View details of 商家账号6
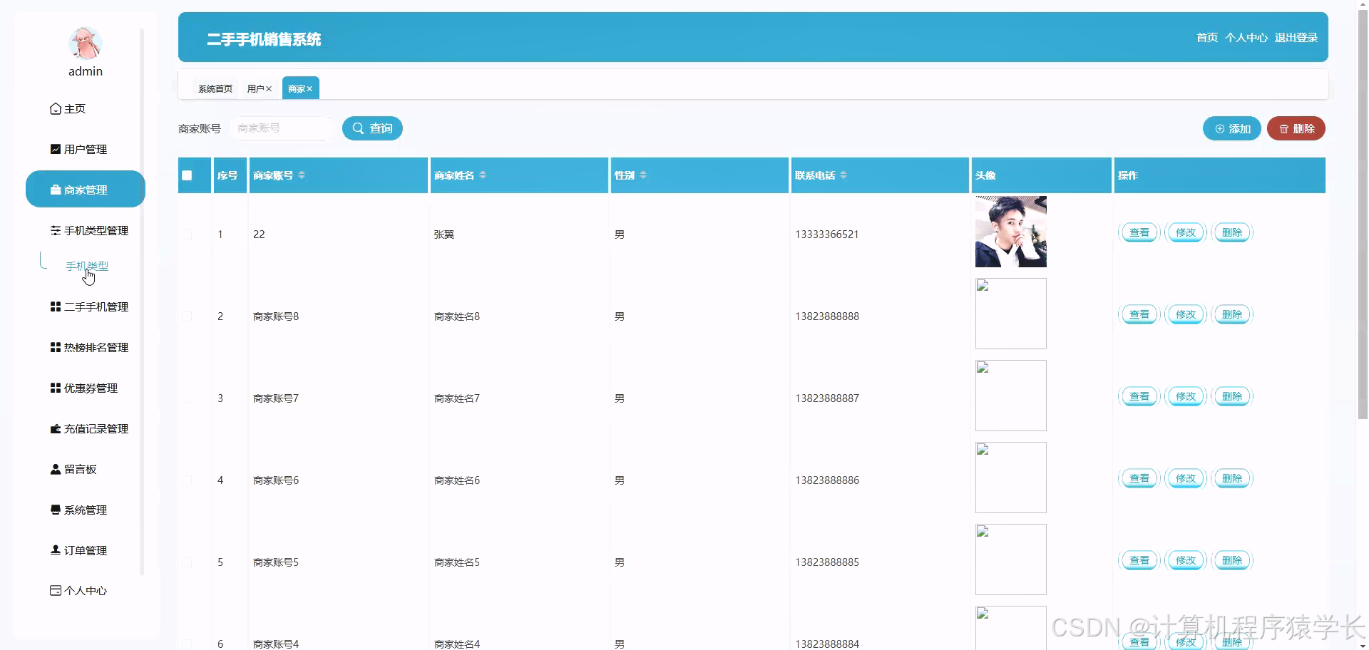Screen dimensions: 1369x650 tap(1139, 478)
